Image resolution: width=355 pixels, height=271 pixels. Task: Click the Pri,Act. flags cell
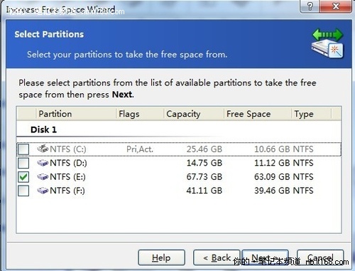point(140,149)
